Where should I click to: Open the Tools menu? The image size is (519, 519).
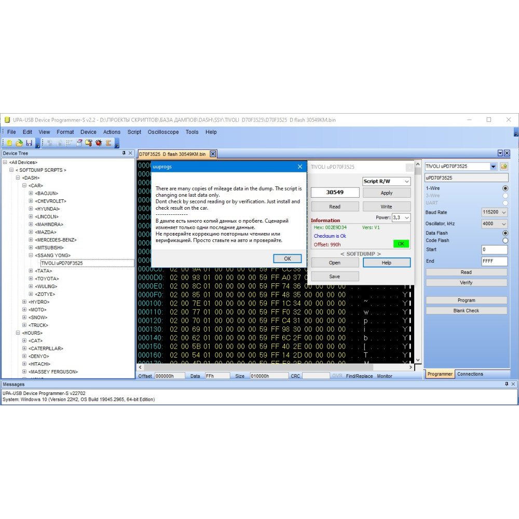click(192, 132)
